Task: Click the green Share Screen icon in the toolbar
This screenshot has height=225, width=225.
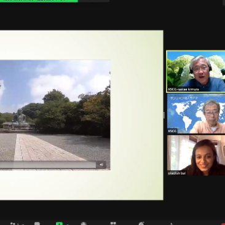Action: click(59, 224)
